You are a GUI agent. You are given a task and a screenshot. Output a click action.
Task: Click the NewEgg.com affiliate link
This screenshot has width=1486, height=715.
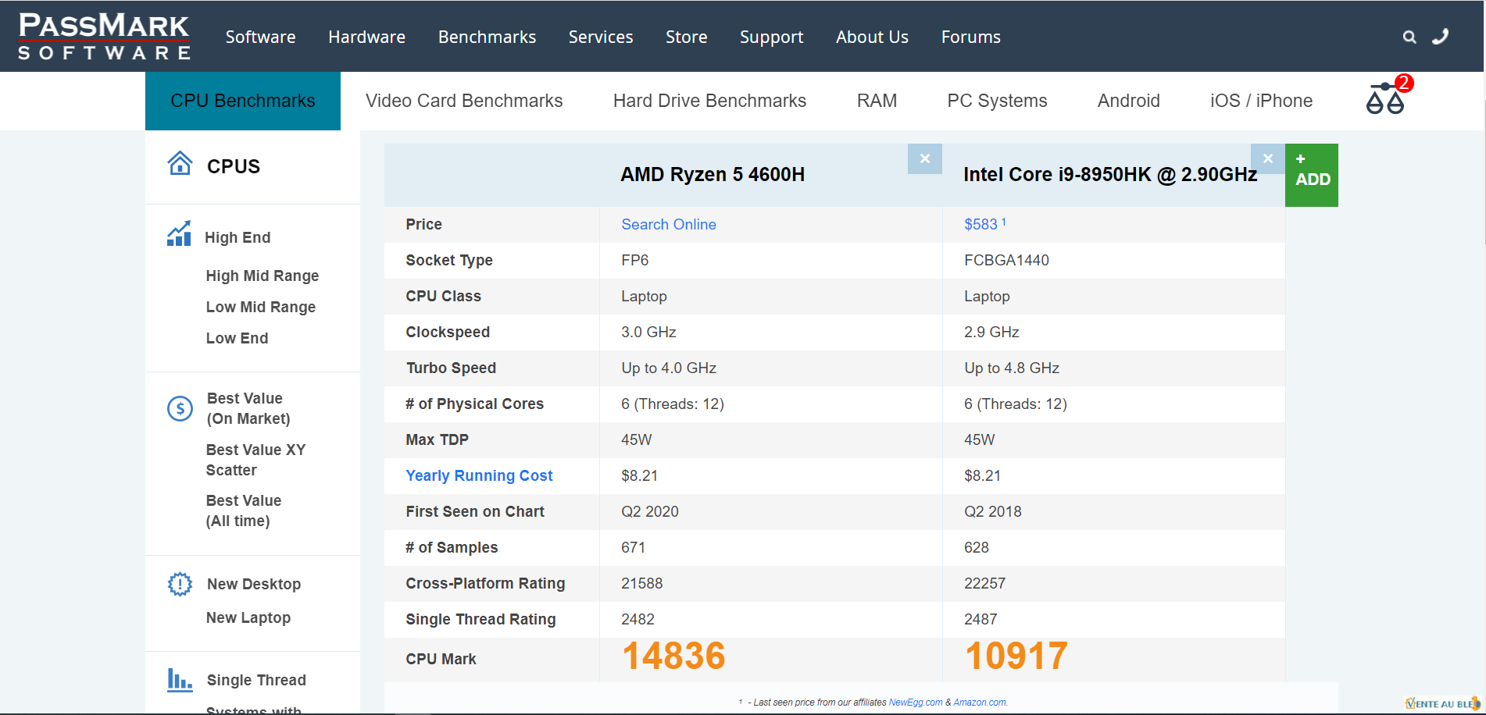(916, 703)
